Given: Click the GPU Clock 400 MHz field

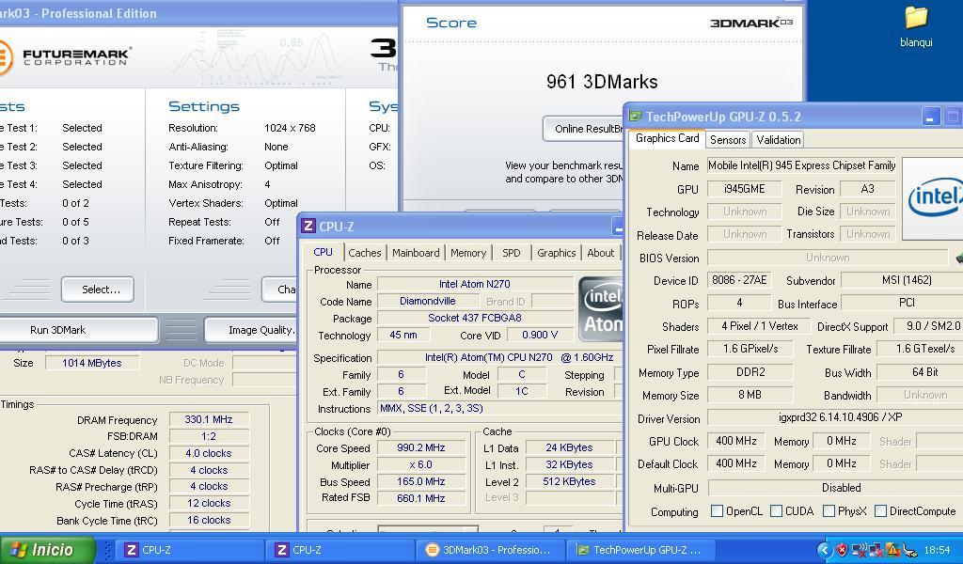Looking at the screenshot, I should click(x=736, y=441).
